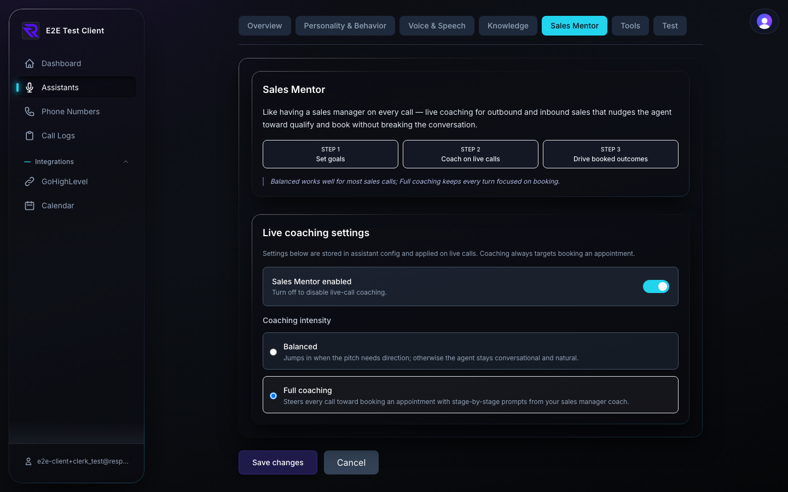This screenshot has width=788, height=492.
Task: Open the Tools tab
Action: pyautogui.click(x=630, y=26)
